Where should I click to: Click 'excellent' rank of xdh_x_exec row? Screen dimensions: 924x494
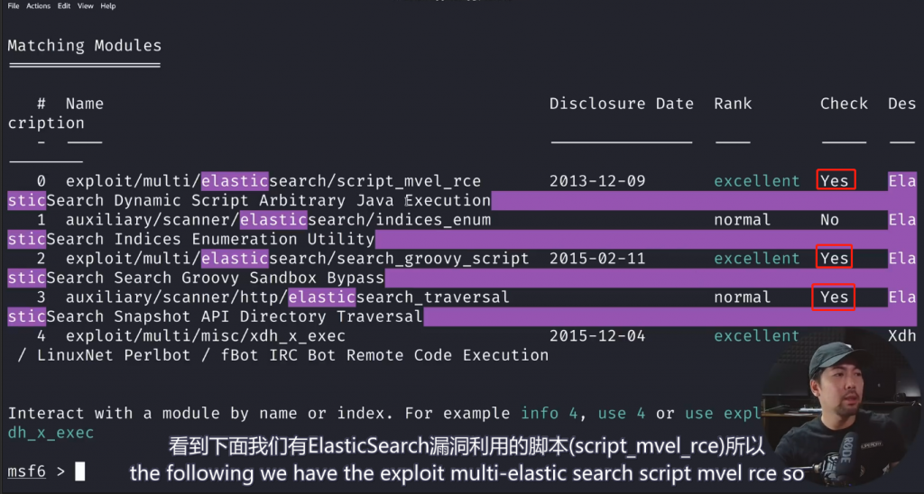point(757,336)
